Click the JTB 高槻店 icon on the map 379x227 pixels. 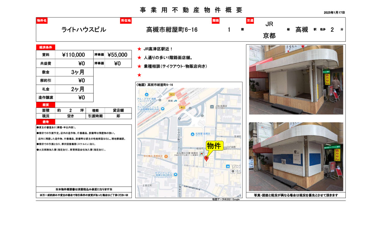pyautogui.click(x=211, y=106)
